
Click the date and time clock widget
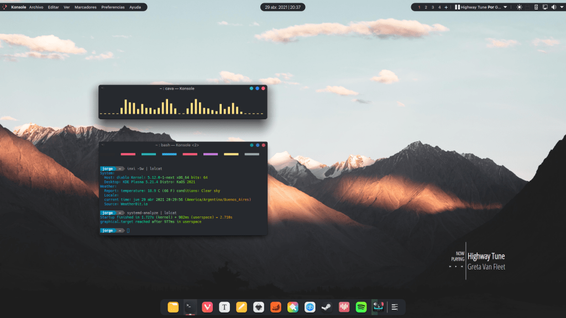click(282, 7)
